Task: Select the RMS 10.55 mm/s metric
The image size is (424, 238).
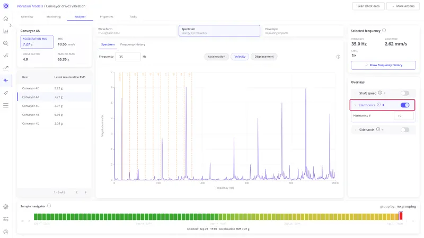Action: point(66,42)
